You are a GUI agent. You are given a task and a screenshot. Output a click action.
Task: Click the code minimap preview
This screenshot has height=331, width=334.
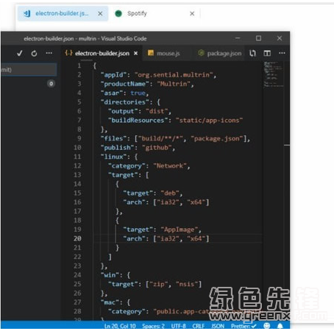click(274, 74)
